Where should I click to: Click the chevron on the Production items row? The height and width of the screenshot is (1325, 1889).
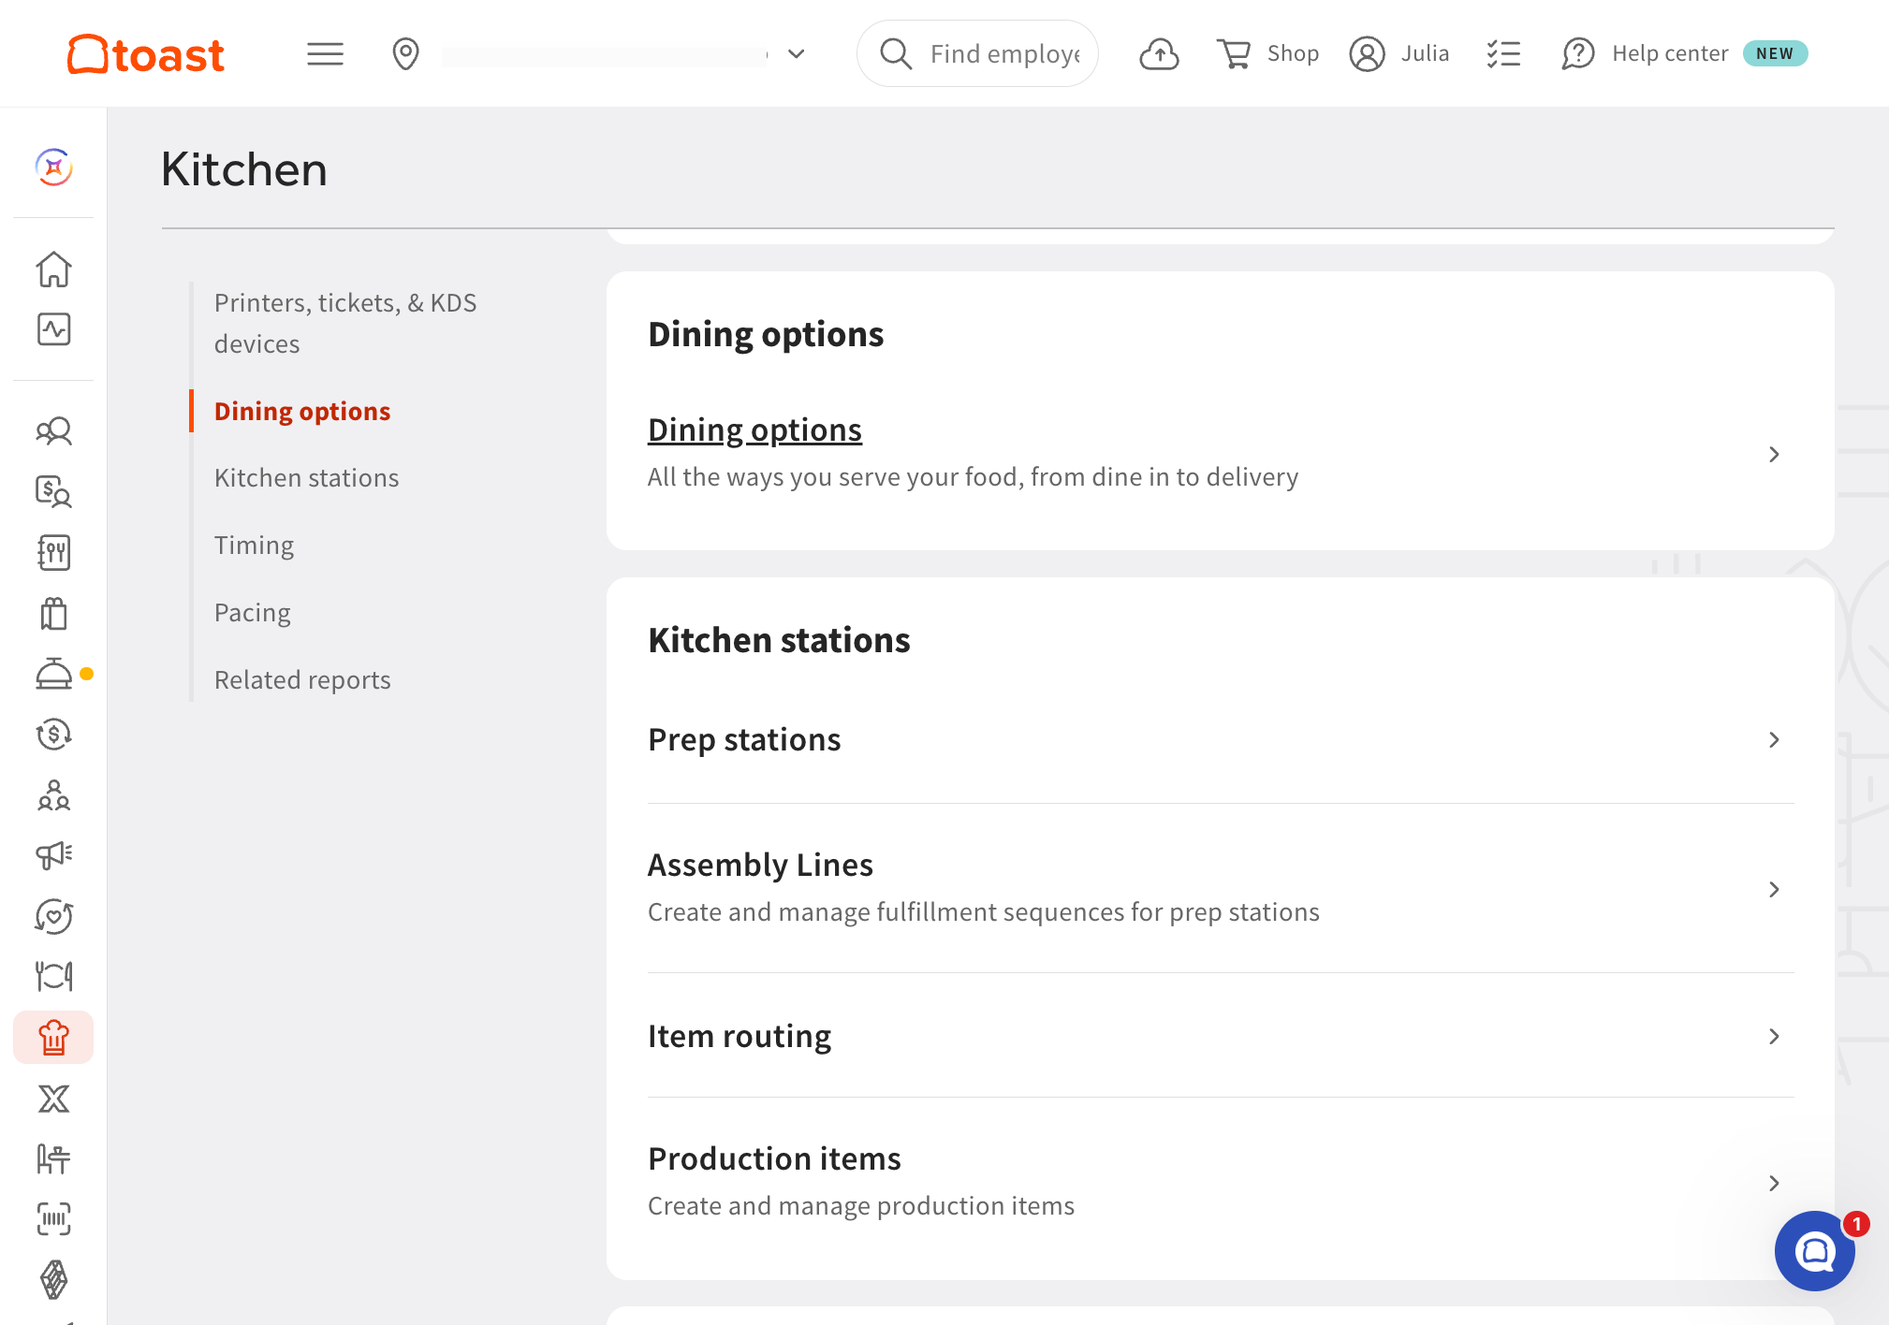[x=1773, y=1183]
